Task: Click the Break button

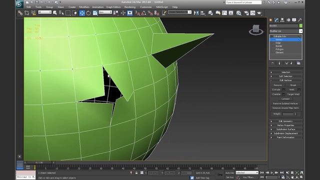Action: click(293, 85)
